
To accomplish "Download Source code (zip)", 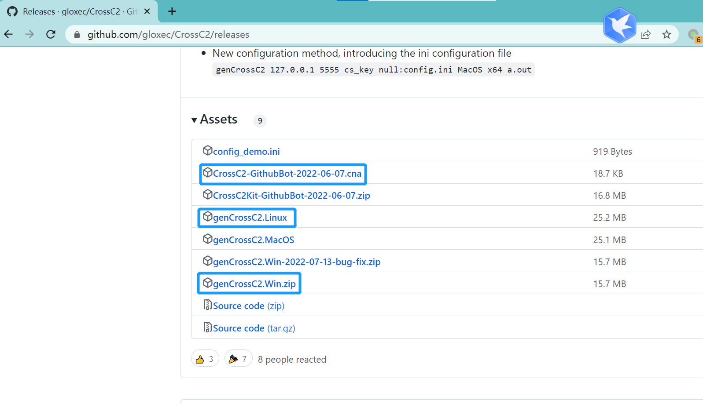I will point(249,306).
